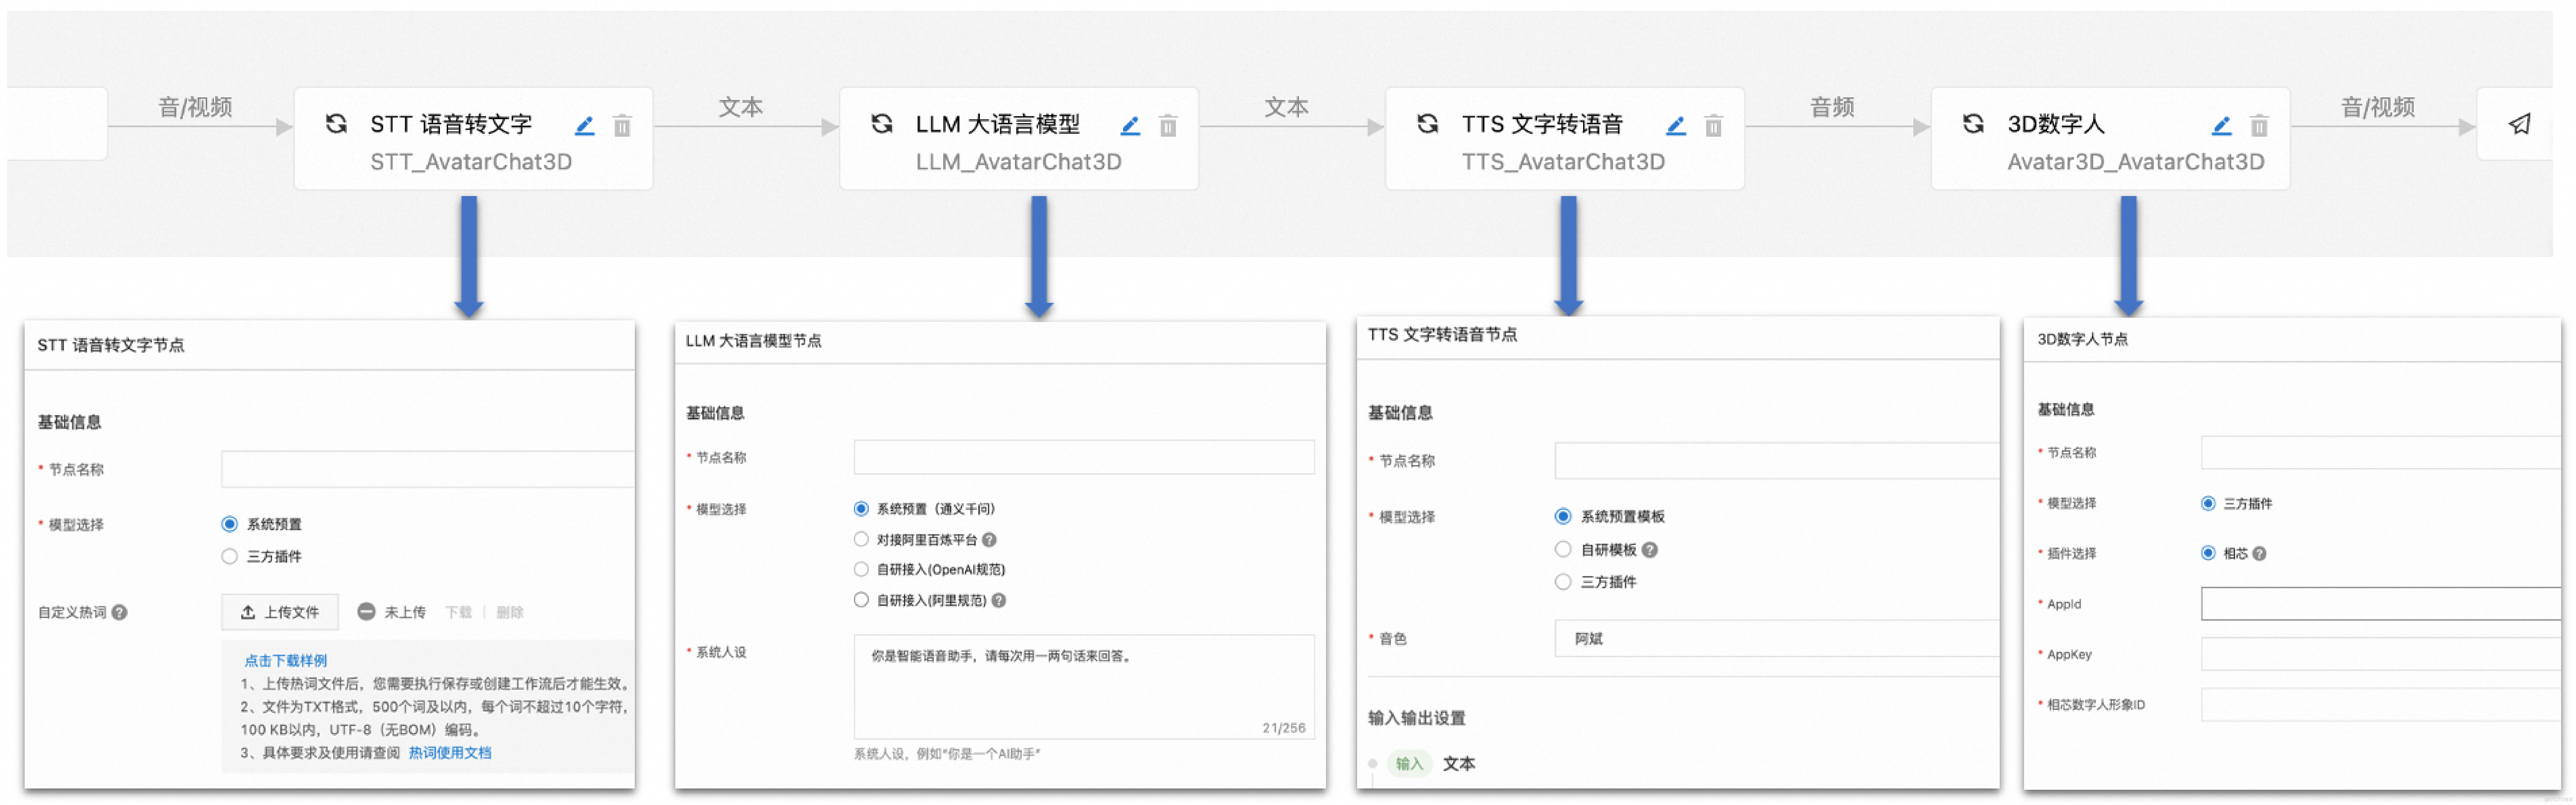Delete the 3D数字人 node
Screen dimensions: 2576x805
[2259, 126]
